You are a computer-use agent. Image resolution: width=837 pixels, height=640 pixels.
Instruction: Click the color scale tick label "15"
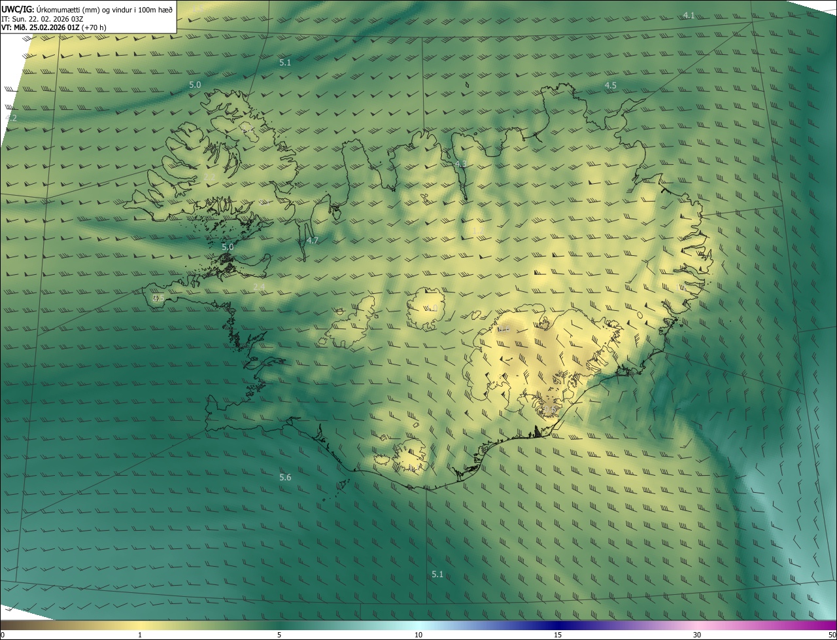[558, 635]
